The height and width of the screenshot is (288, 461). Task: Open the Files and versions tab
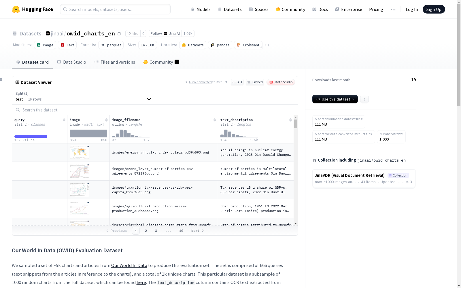point(115,62)
